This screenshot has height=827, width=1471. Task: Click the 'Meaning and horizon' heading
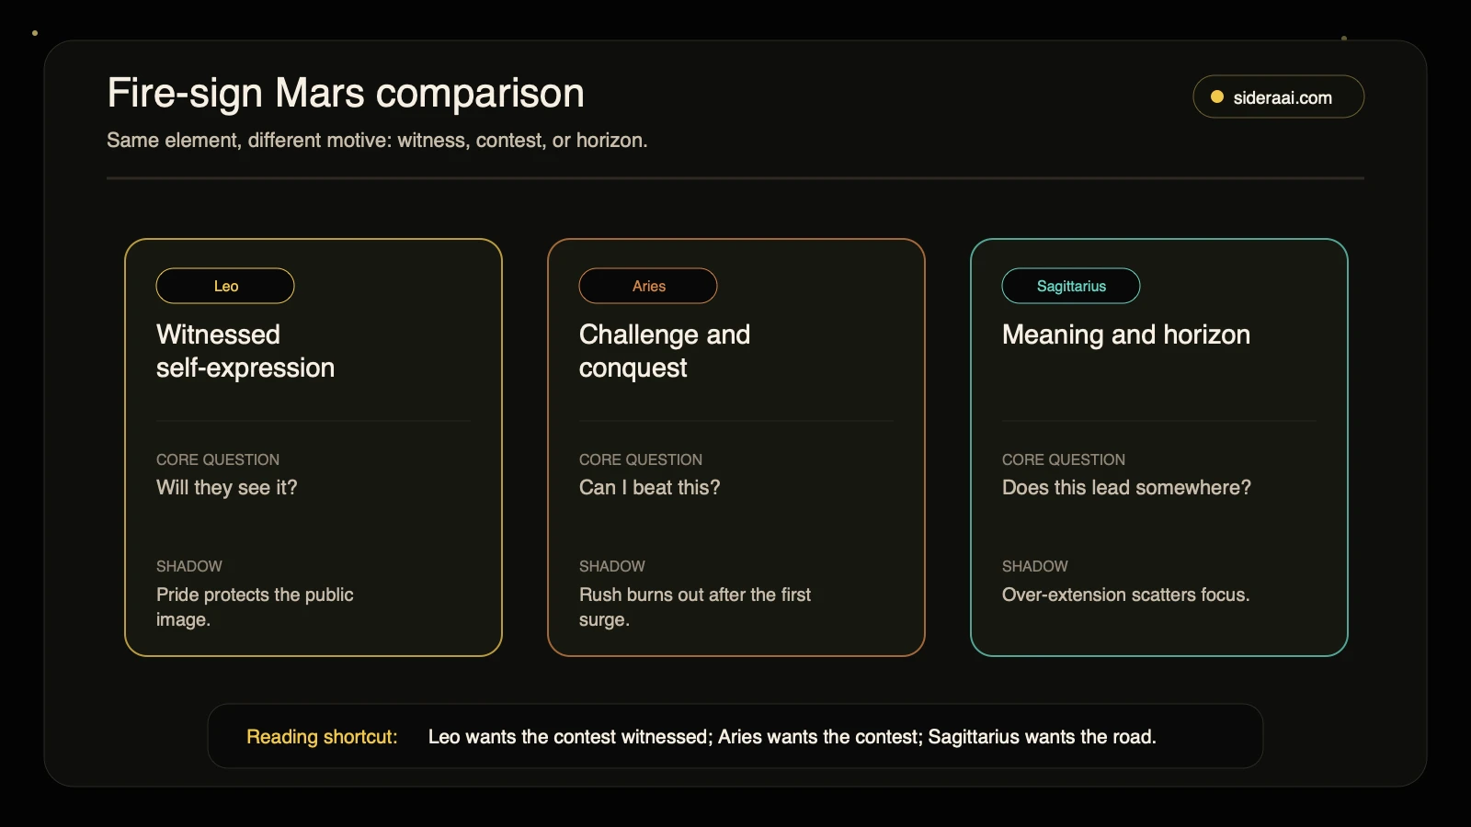[1126, 334]
